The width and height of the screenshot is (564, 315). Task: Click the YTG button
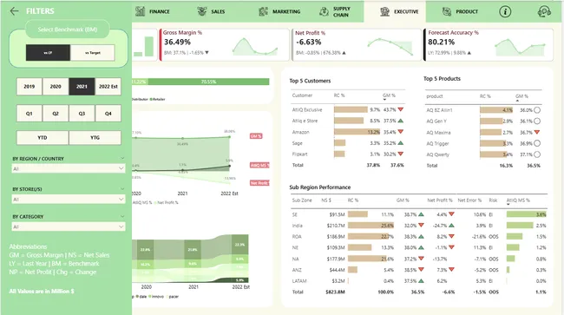click(x=95, y=137)
